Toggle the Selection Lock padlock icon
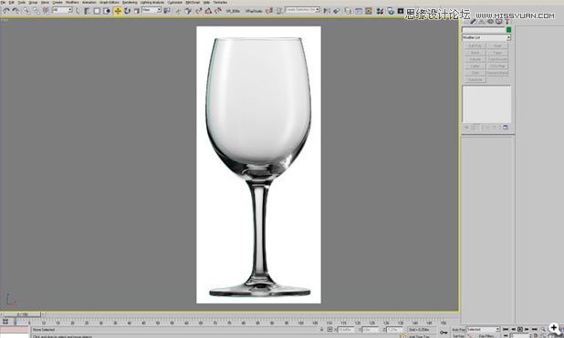The image size is (564, 338). coord(322,330)
